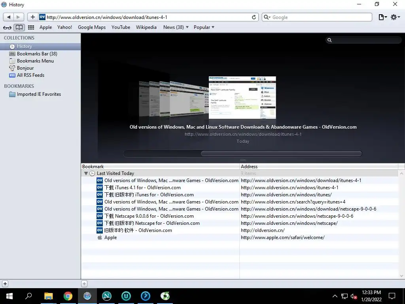
Task: Select Bonjour collection
Action: (x=40, y=68)
